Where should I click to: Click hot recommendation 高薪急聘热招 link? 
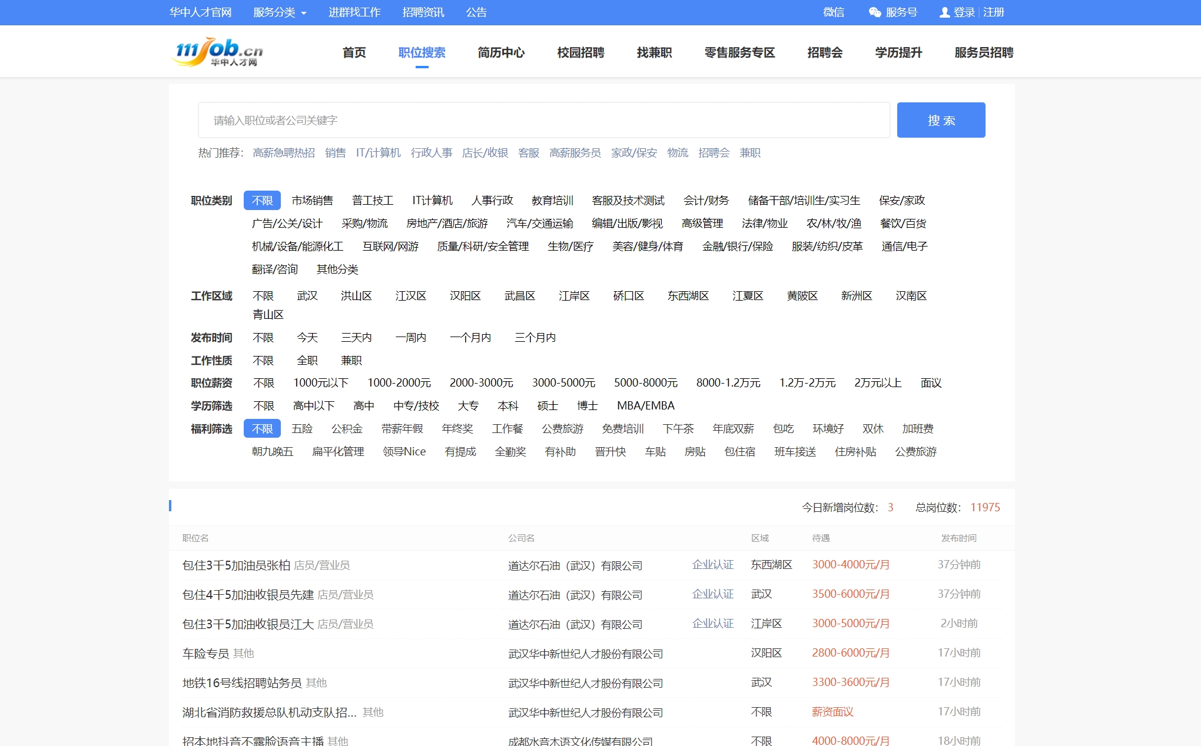[284, 153]
